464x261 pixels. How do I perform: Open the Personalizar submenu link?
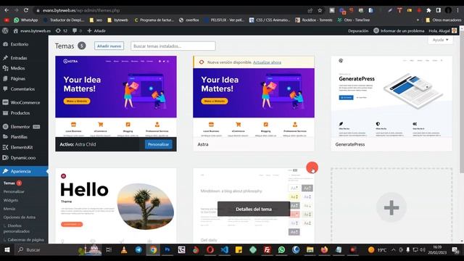pos(14,191)
